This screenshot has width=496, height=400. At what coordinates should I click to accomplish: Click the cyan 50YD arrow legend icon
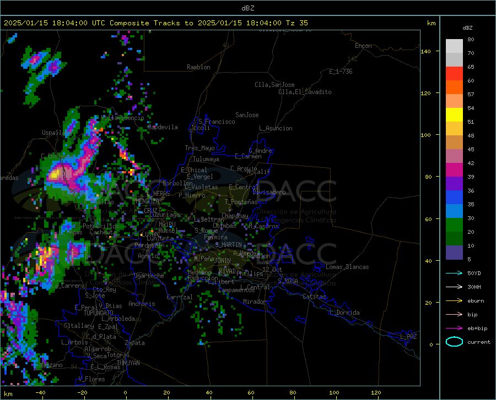(454, 273)
